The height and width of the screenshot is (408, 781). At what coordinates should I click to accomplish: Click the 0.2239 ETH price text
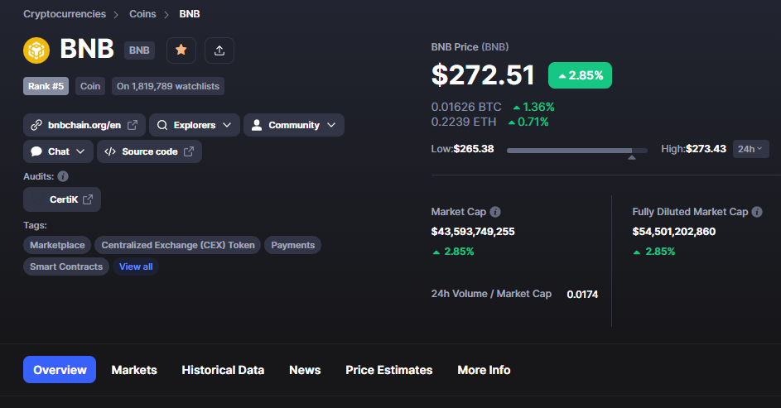[464, 122]
